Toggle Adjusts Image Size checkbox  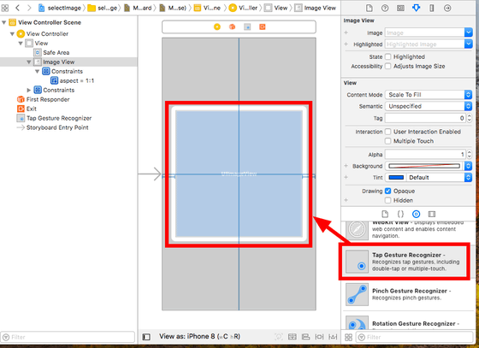(388, 66)
